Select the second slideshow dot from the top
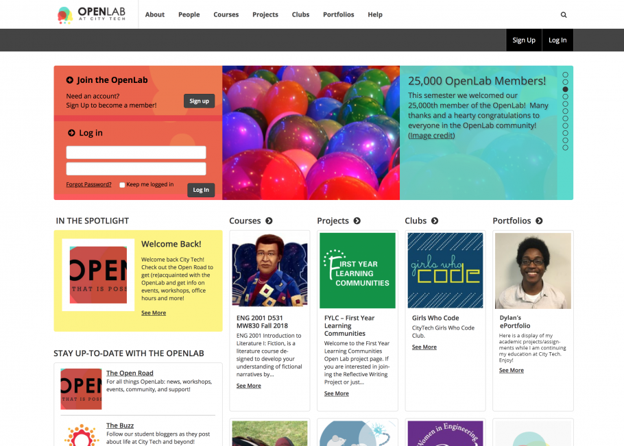This screenshot has width=624, height=446. [x=565, y=82]
